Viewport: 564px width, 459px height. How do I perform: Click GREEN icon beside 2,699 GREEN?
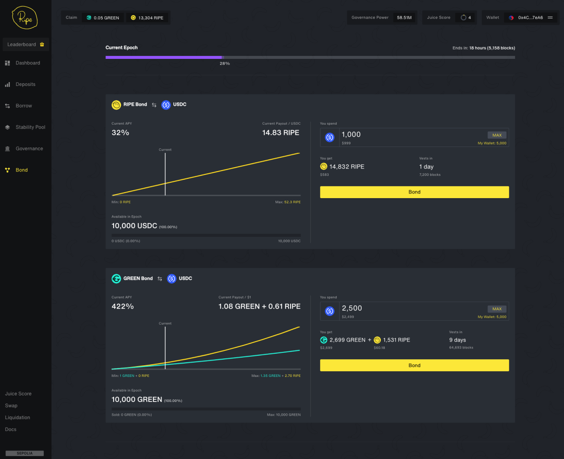[324, 340]
